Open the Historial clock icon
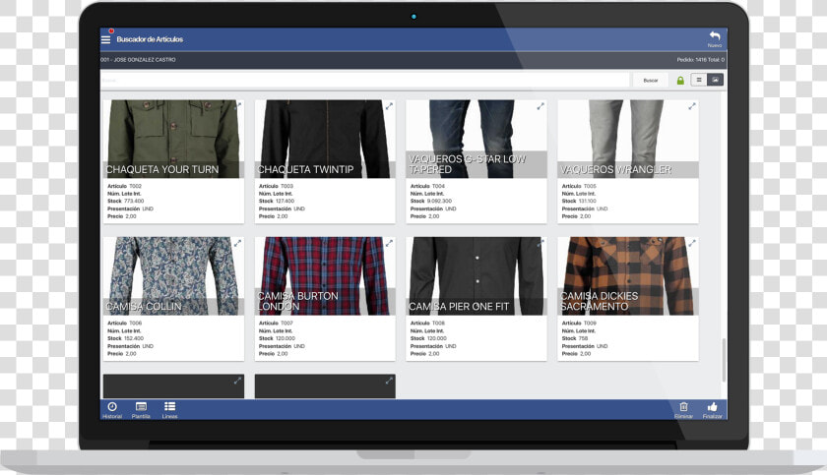Screen dimensions: 827x475 point(112,406)
